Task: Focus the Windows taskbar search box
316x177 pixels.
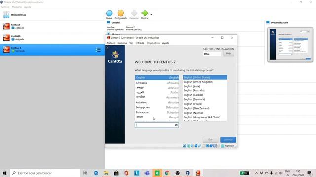Action: 45,173
